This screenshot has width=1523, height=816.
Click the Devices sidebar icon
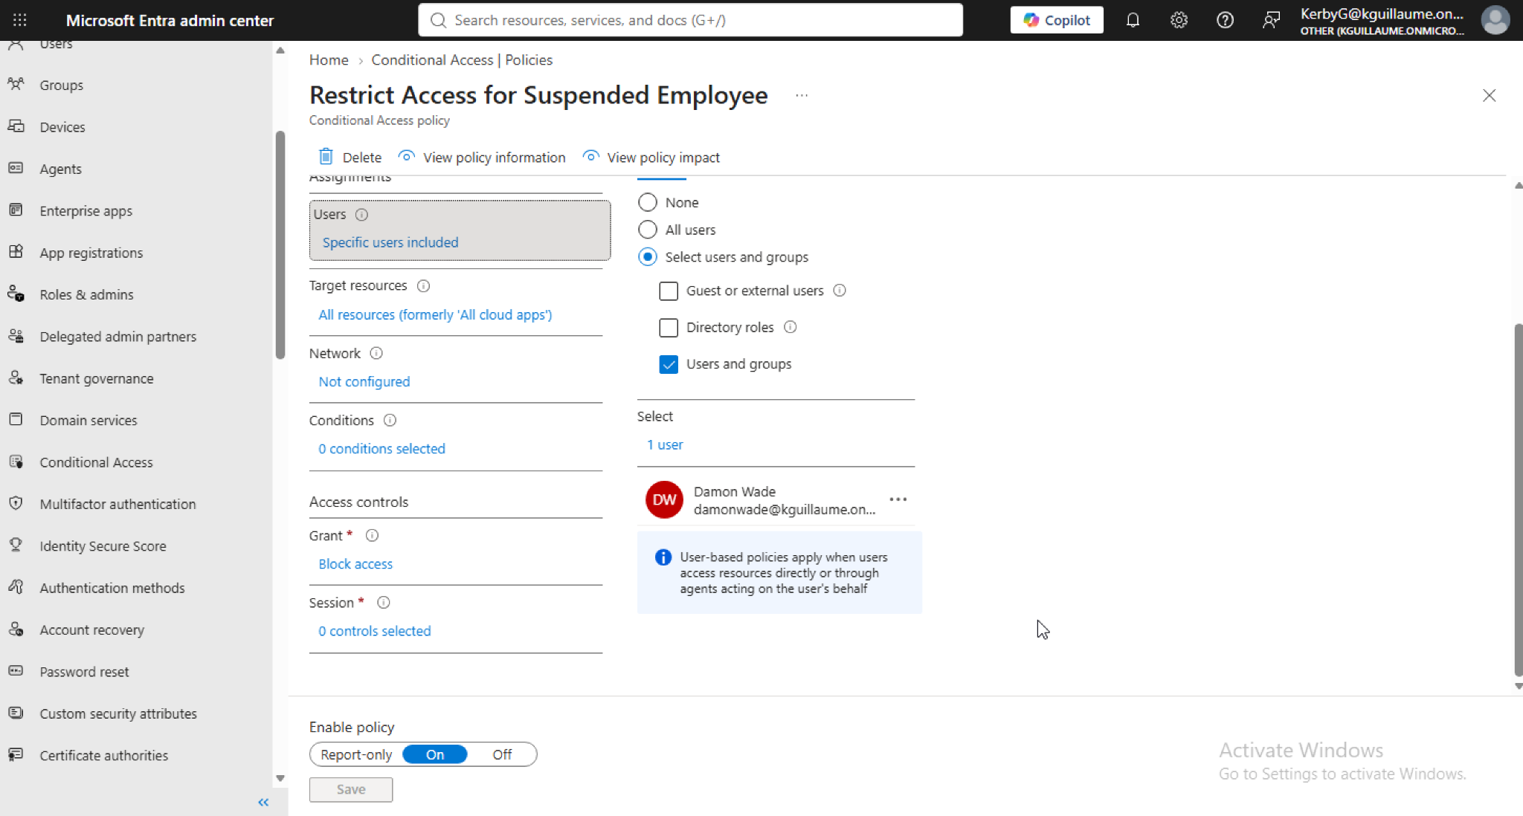16,126
